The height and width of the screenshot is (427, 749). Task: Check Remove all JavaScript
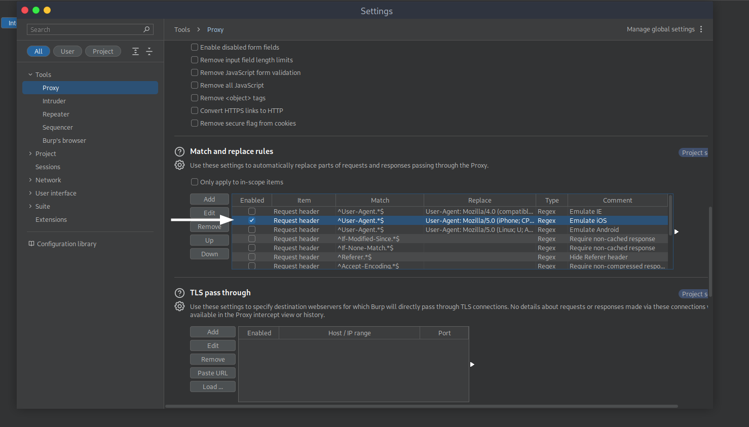(194, 85)
